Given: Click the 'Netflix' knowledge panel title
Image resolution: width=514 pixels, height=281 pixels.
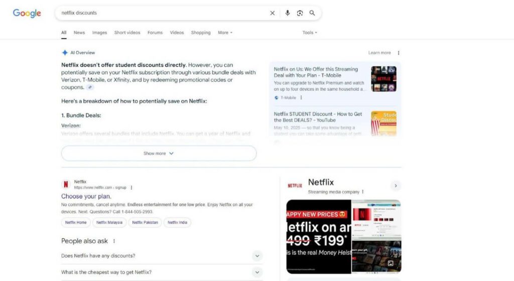Looking at the screenshot, I should pos(321,182).
